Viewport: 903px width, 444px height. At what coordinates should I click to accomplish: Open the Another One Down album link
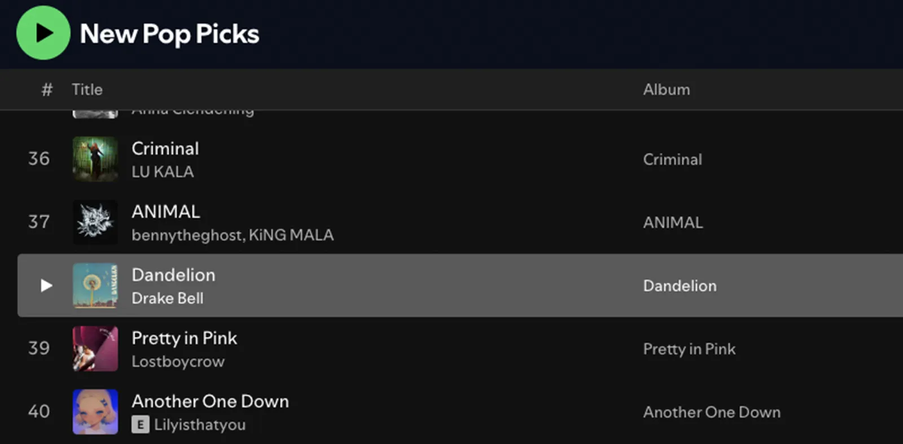tap(712, 412)
